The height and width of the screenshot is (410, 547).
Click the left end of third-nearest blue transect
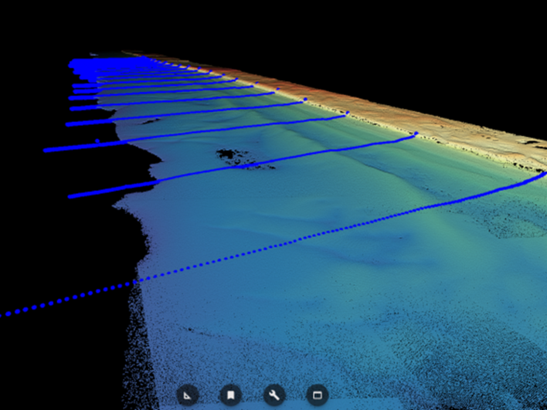46,150
